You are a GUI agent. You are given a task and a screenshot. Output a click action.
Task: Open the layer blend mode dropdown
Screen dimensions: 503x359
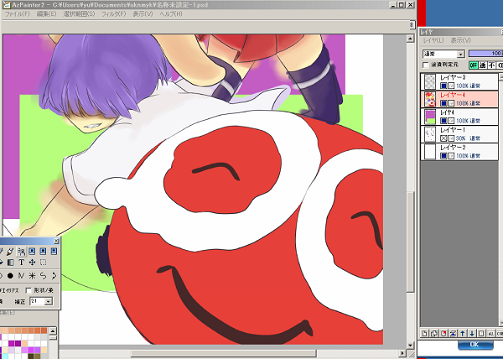(x=461, y=54)
